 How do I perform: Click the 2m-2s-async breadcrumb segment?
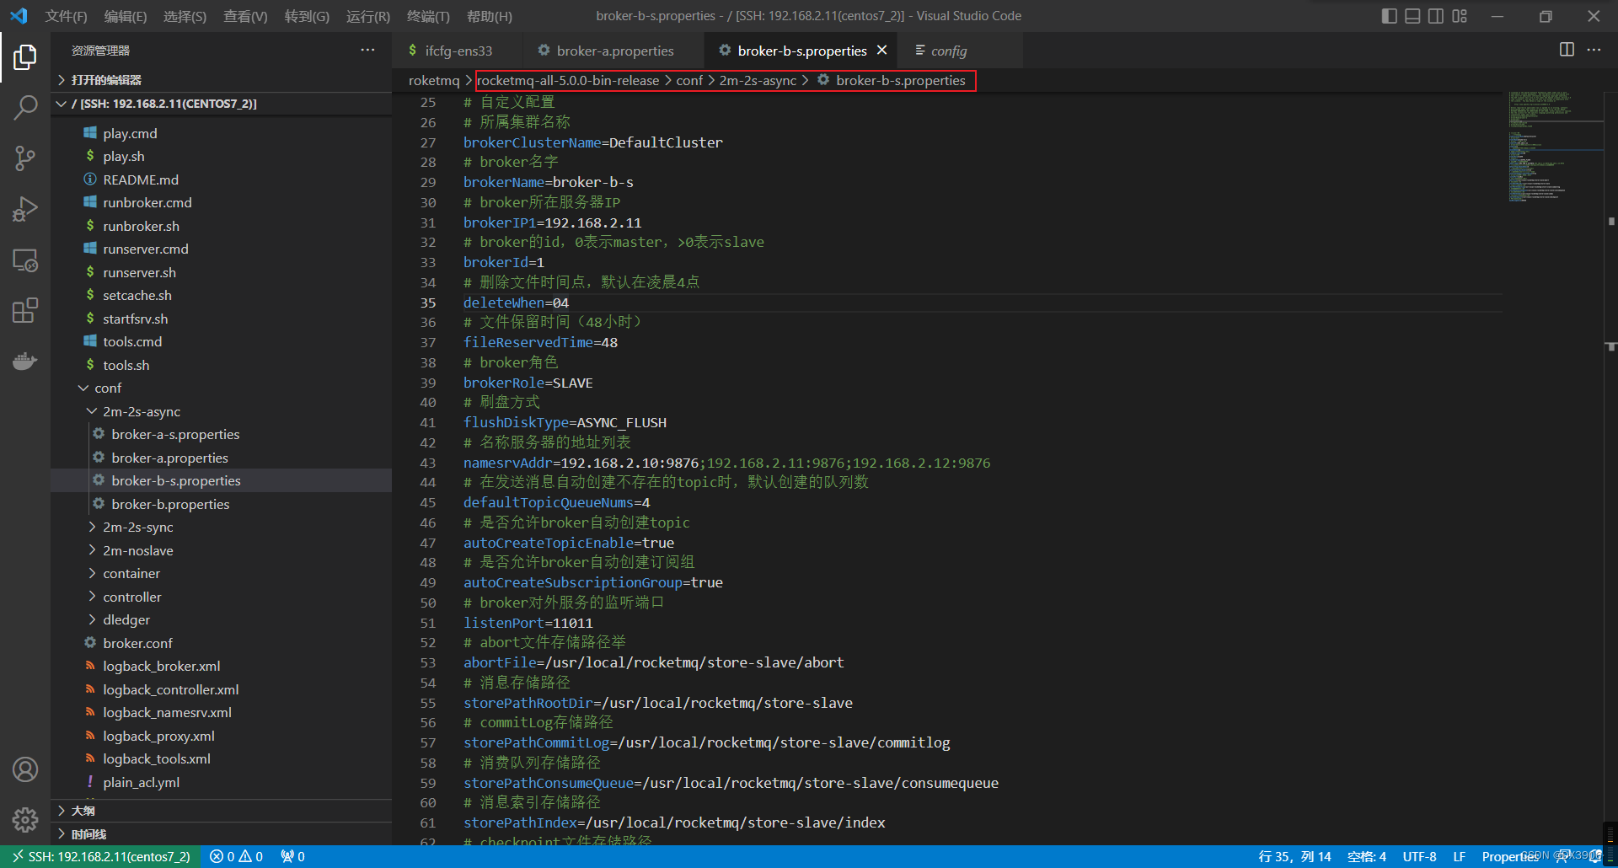[758, 80]
